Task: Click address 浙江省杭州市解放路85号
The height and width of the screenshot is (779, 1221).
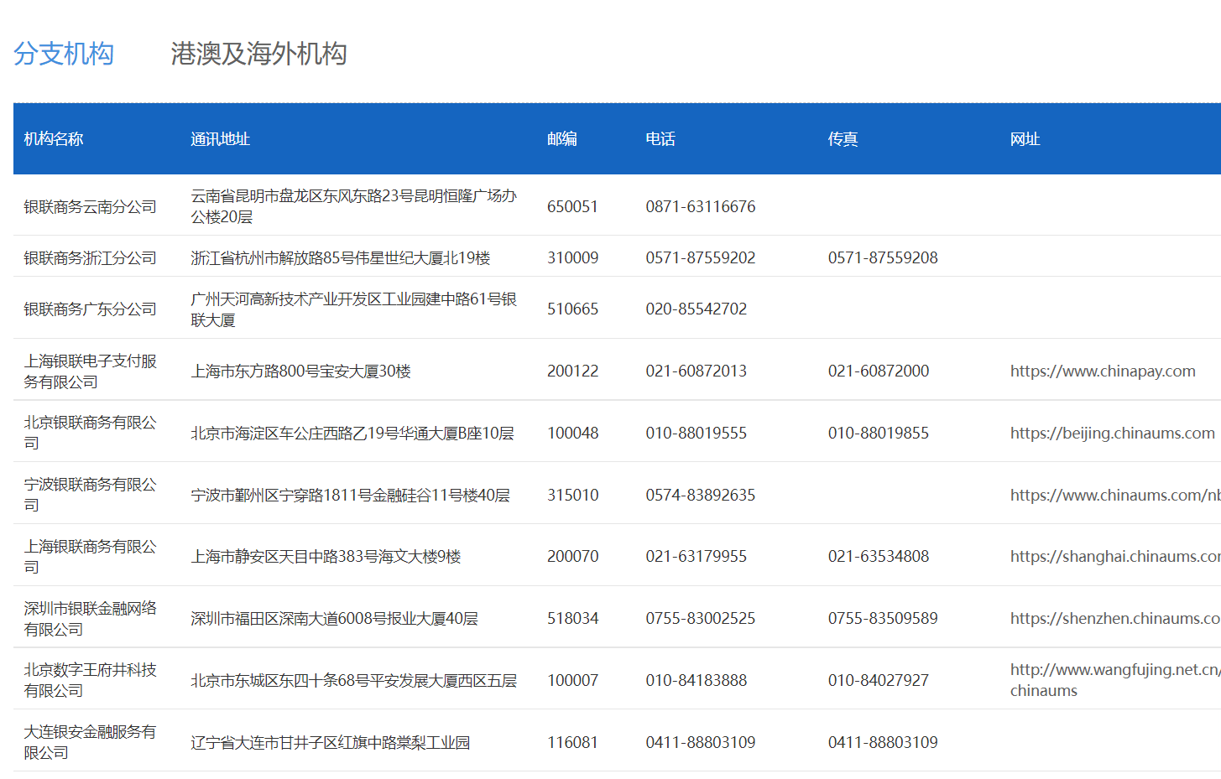Action: (340, 257)
